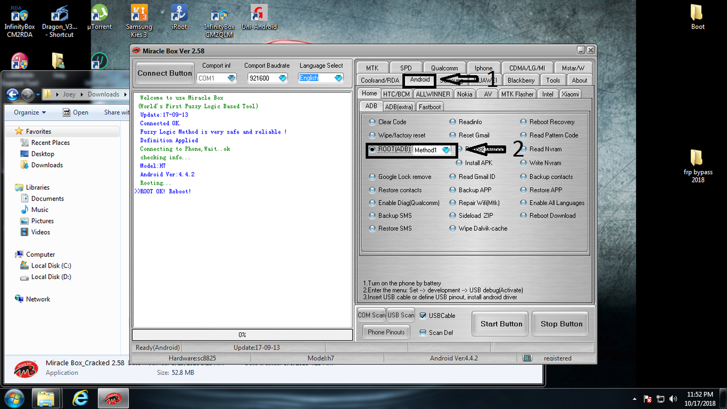Viewport: 727px width, 409px height.
Task: Click USB Scan button
Action: coord(401,315)
